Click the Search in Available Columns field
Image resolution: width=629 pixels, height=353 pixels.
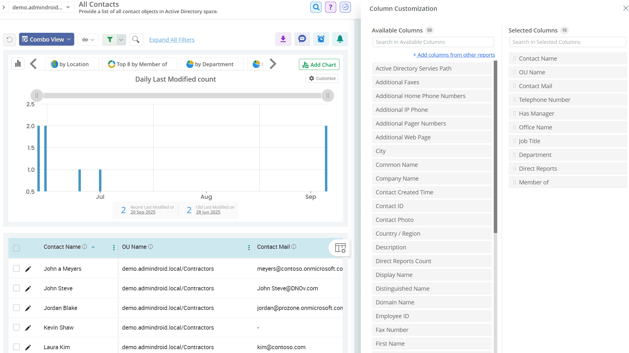coord(433,42)
